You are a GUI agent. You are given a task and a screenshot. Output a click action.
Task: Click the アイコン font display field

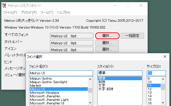71,49
